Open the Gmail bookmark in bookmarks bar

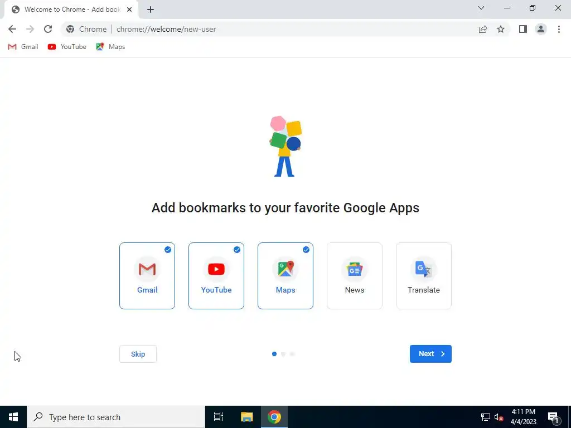tap(23, 47)
